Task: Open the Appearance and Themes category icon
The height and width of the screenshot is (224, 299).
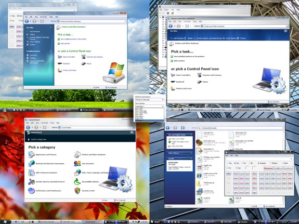Action: coord(32,154)
